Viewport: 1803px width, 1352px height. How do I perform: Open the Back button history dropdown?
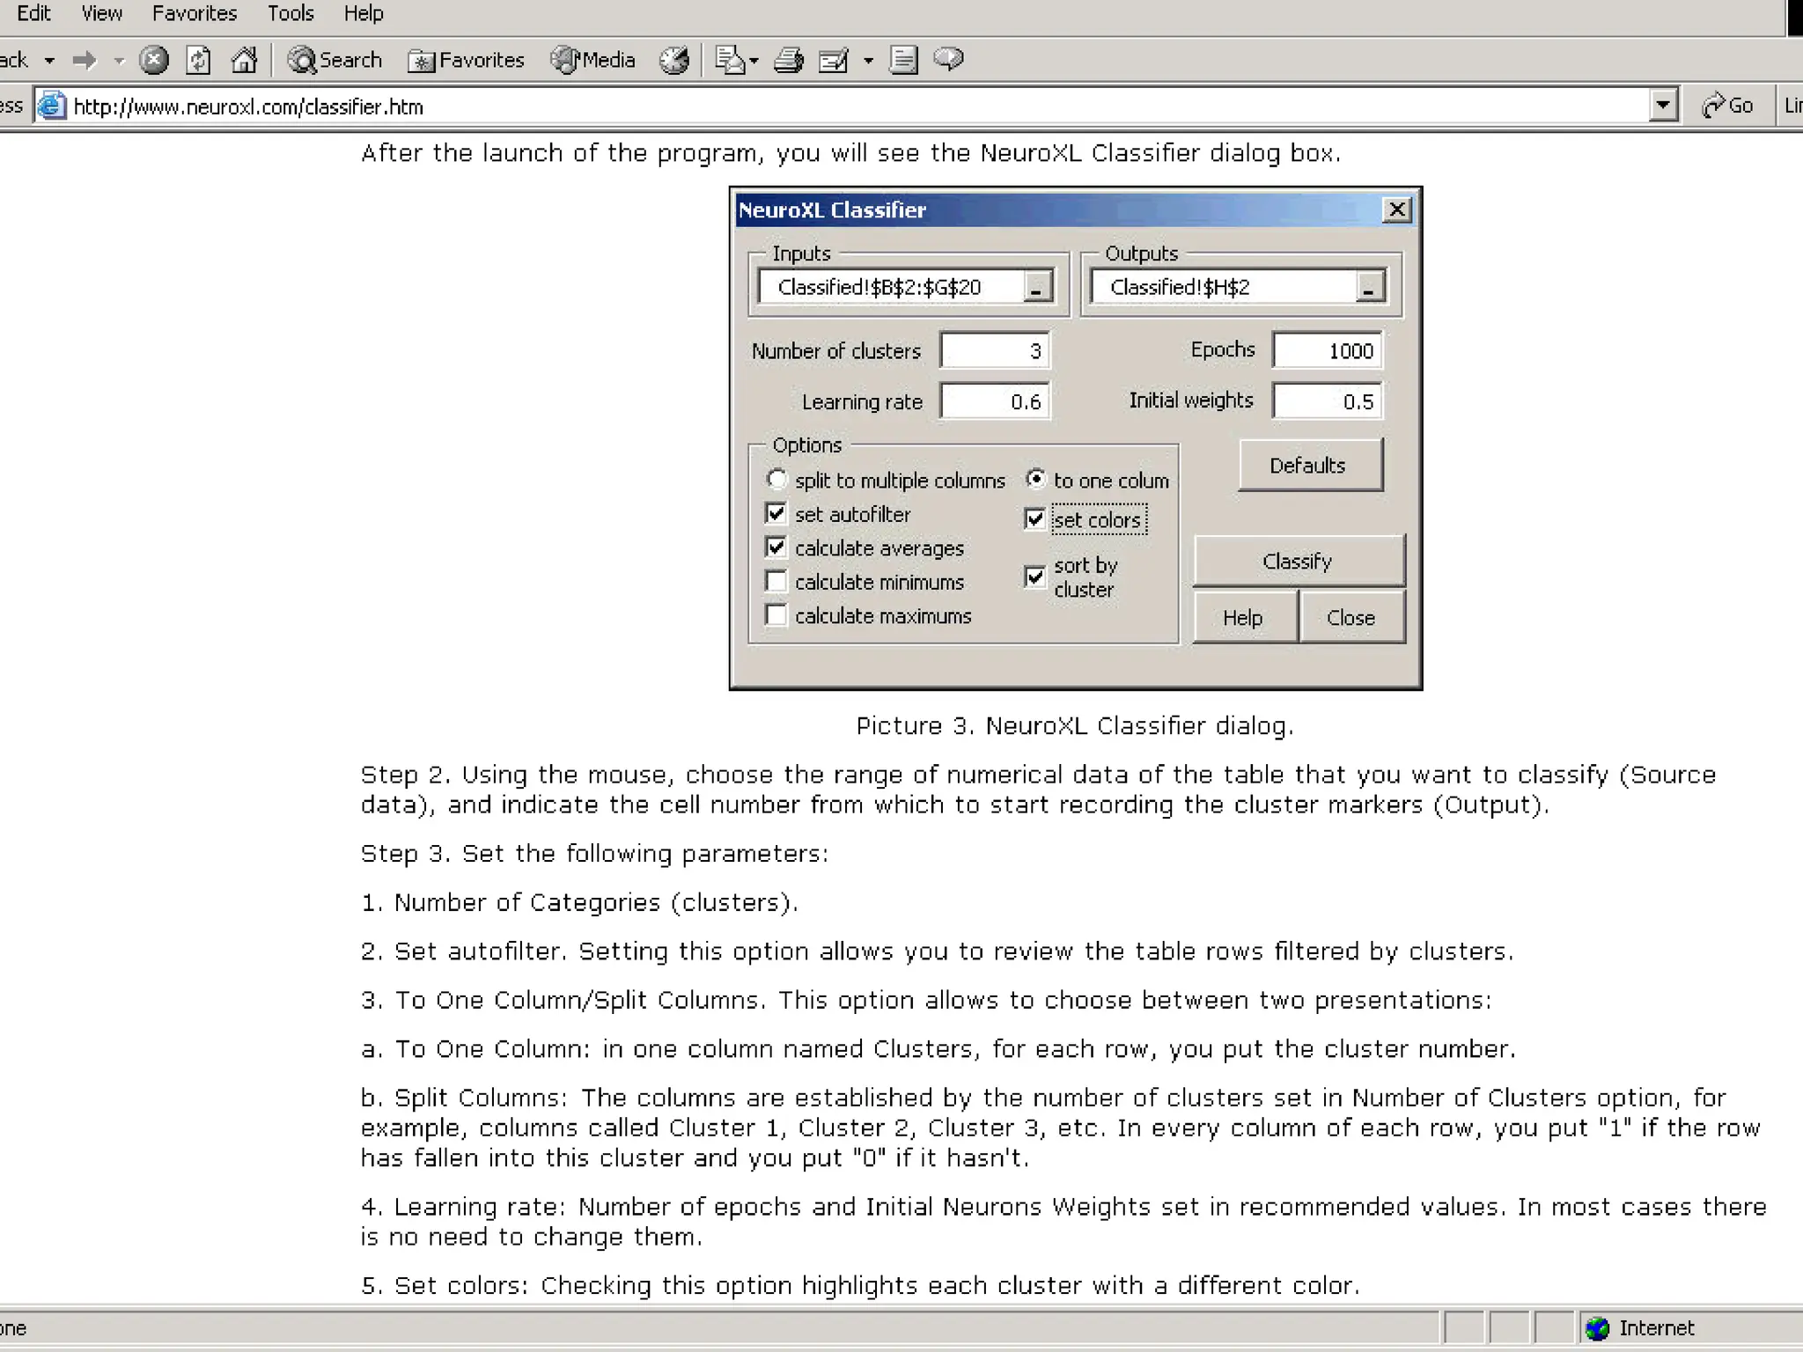click(50, 60)
